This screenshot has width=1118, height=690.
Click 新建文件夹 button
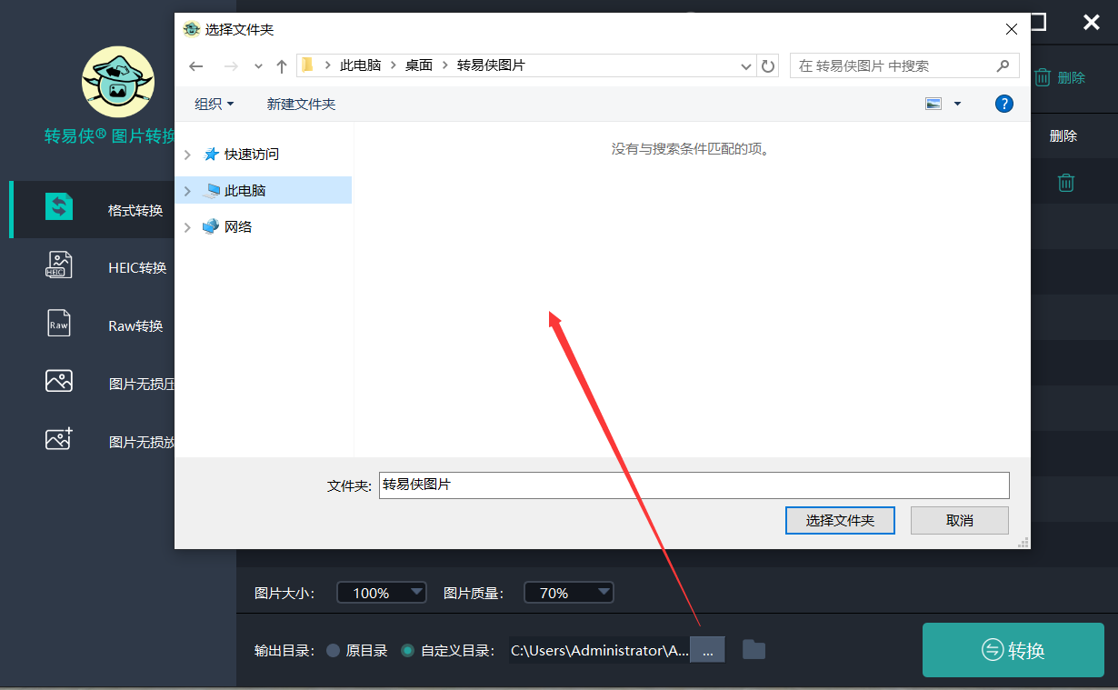coord(301,105)
